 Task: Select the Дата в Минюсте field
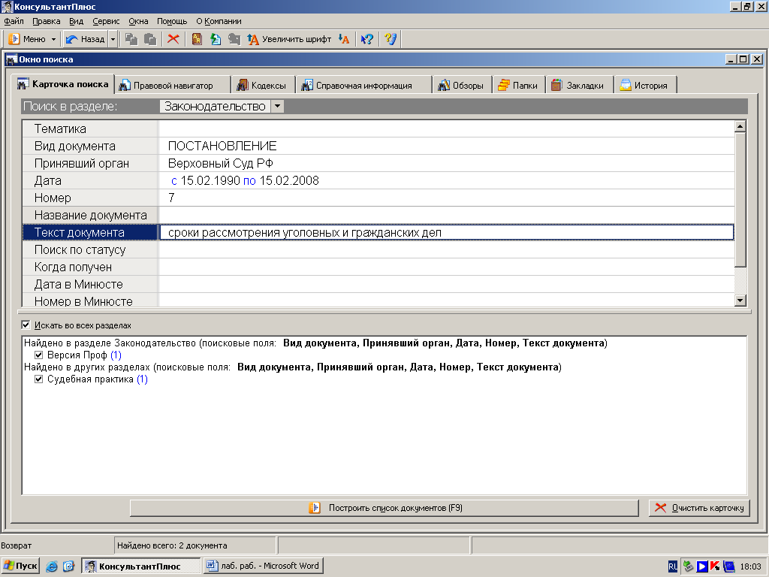[378, 284]
